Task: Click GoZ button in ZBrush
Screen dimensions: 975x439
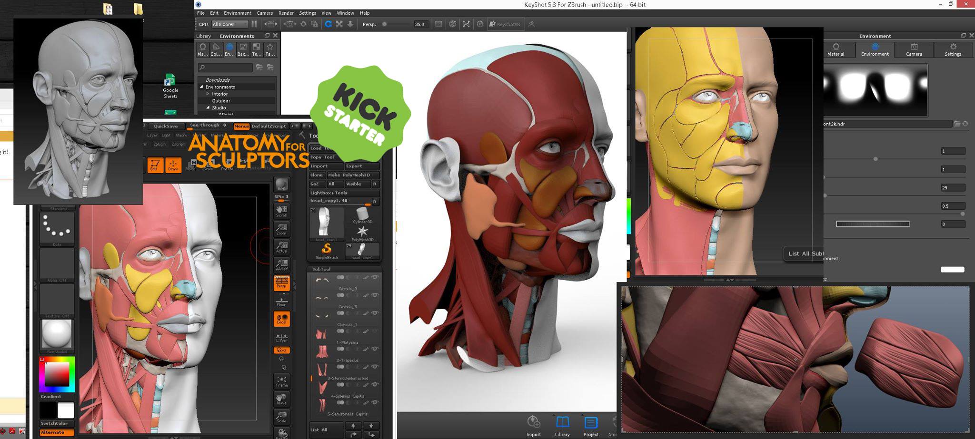Action: click(317, 184)
